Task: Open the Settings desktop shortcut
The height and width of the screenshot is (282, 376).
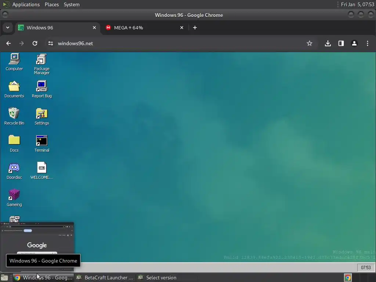Action: click(42, 116)
